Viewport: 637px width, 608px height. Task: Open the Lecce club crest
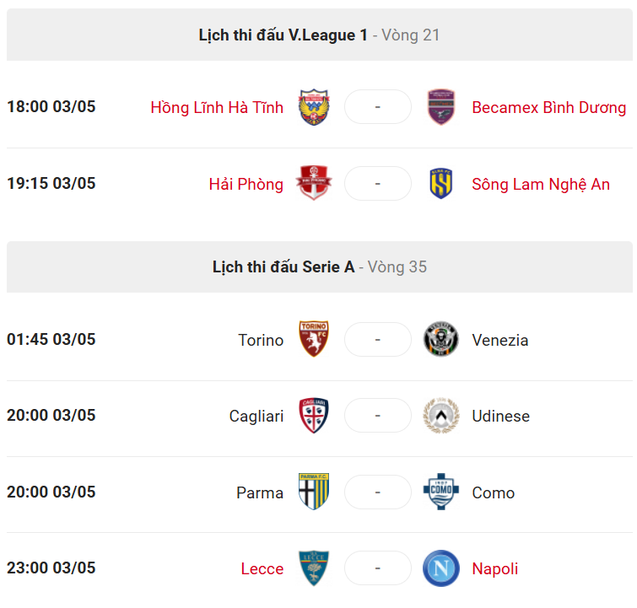click(x=314, y=568)
